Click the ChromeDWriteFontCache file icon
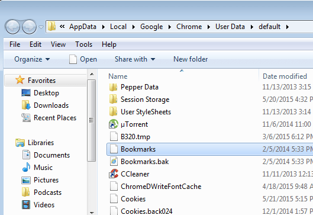 click(114, 186)
